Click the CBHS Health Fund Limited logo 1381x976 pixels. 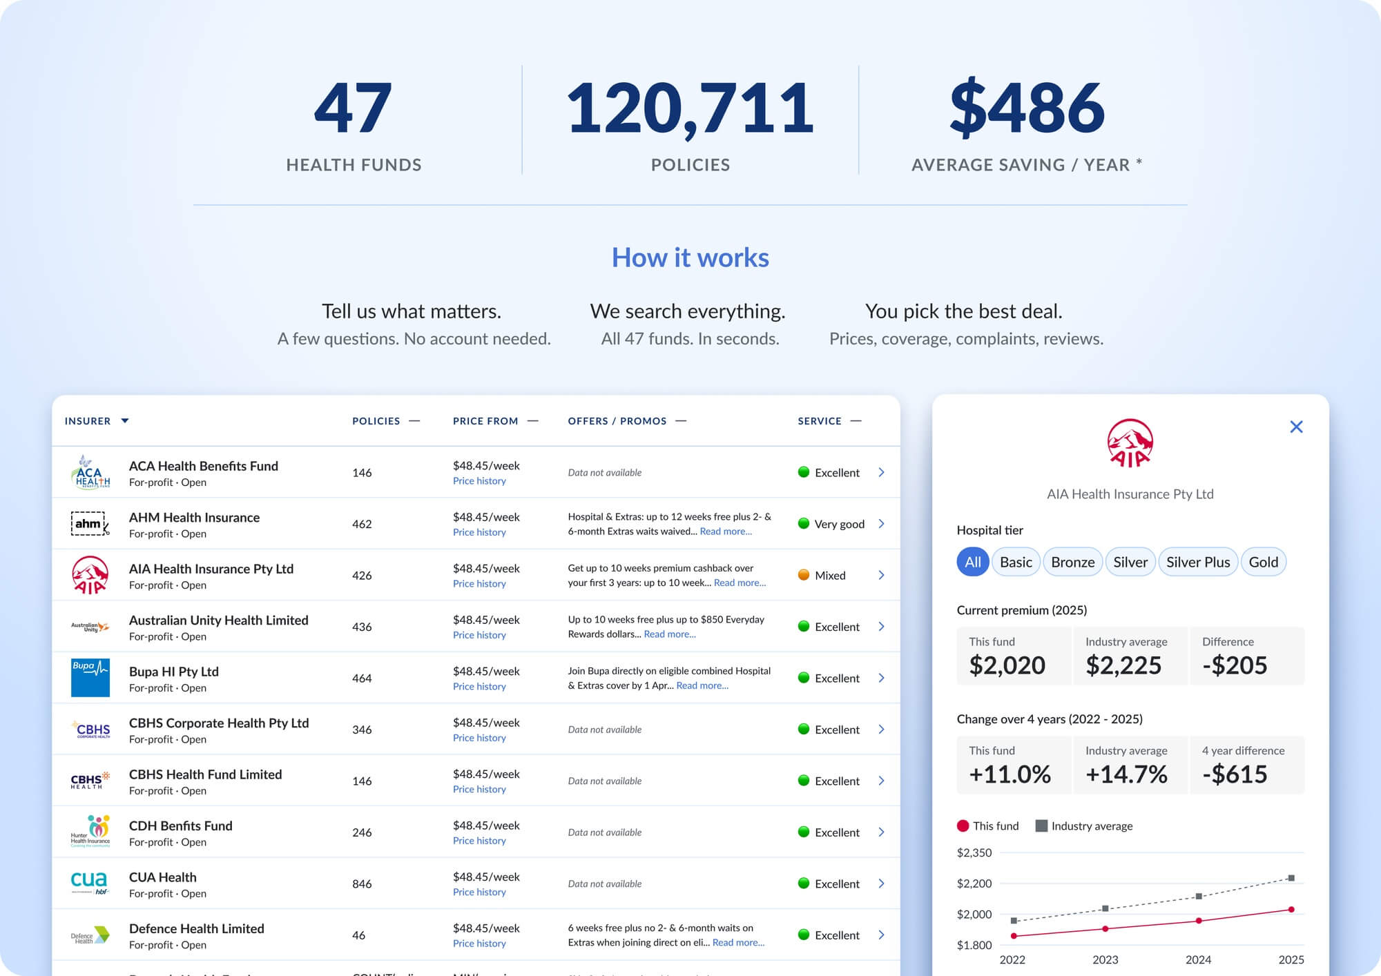tap(90, 781)
